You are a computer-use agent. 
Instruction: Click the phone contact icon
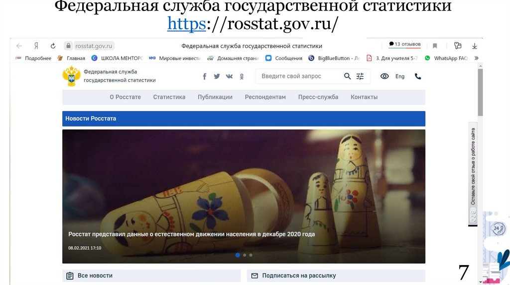pyautogui.click(x=418, y=76)
